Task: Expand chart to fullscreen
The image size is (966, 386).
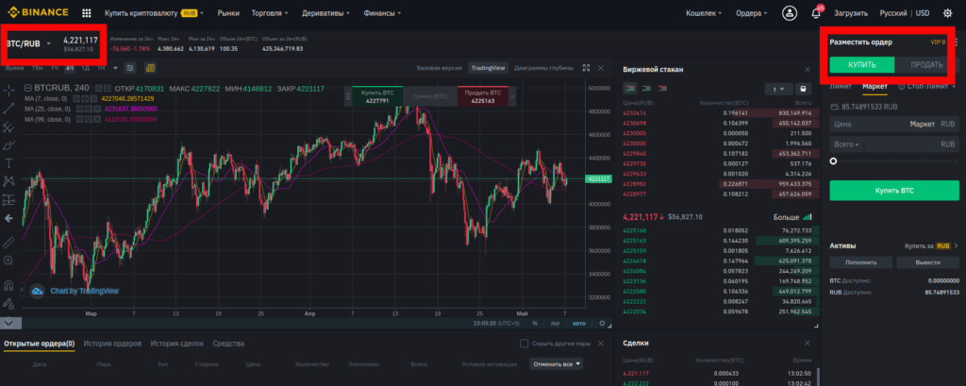Action: [586, 68]
